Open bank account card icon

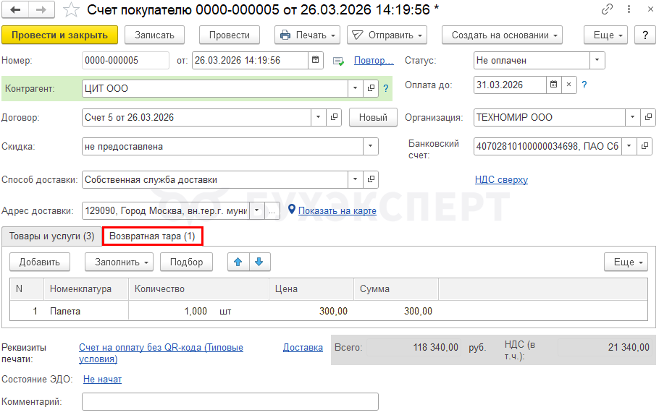[x=645, y=146]
